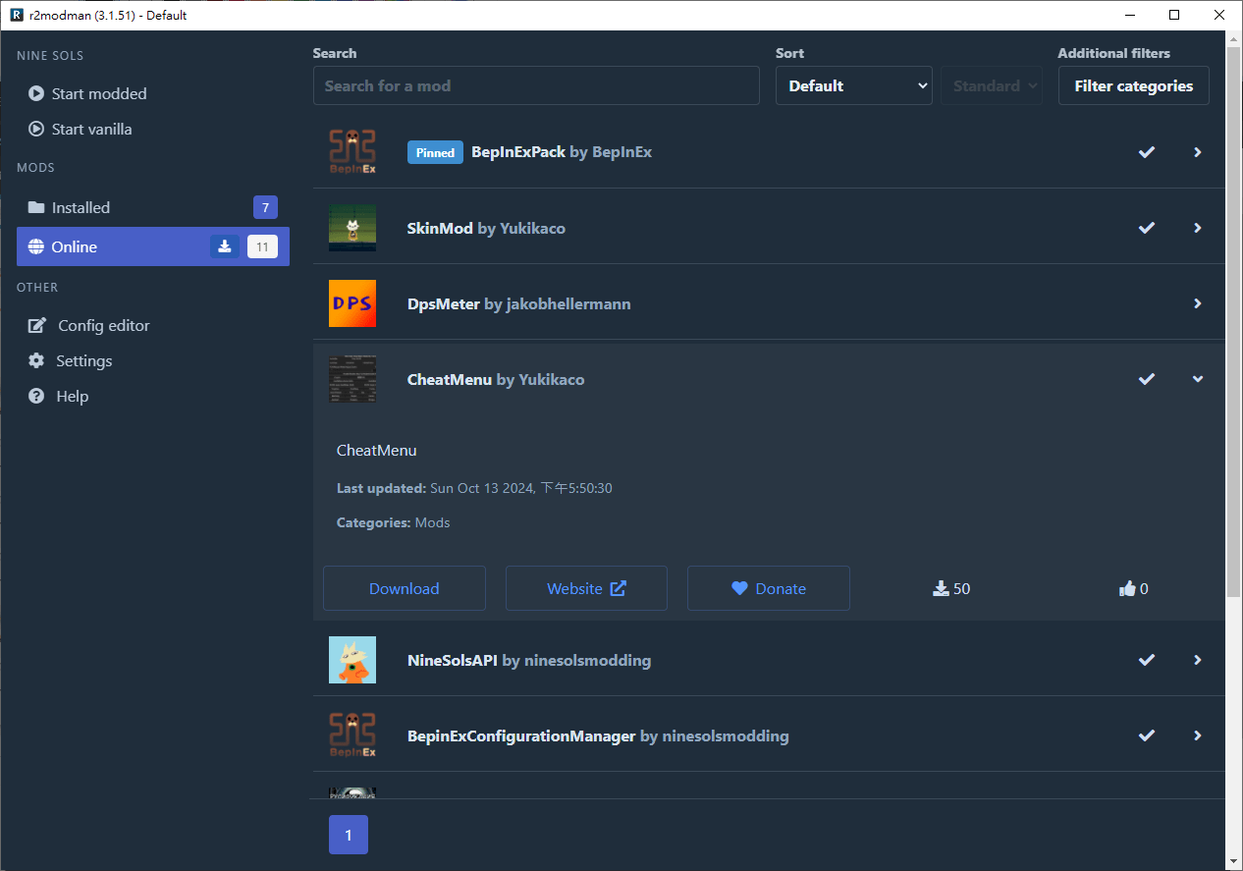Image resolution: width=1243 pixels, height=871 pixels.
Task: Expand the BepinExConfigurationManager row chevron
Action: tap(1197, 735)
